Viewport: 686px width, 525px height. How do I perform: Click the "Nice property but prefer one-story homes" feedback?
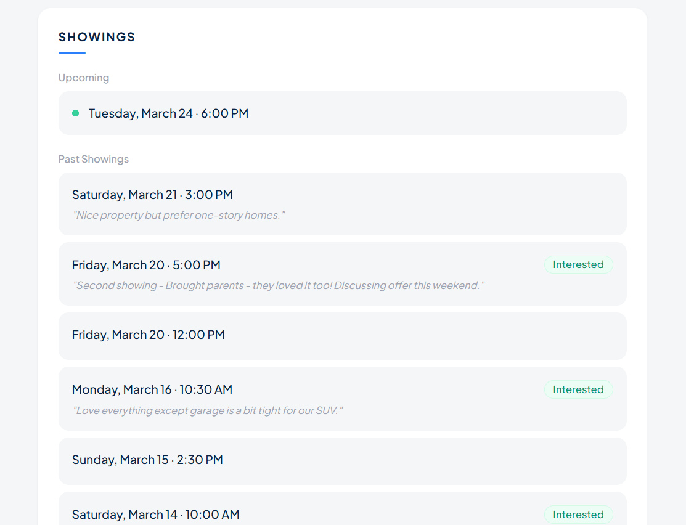point(179,215)
